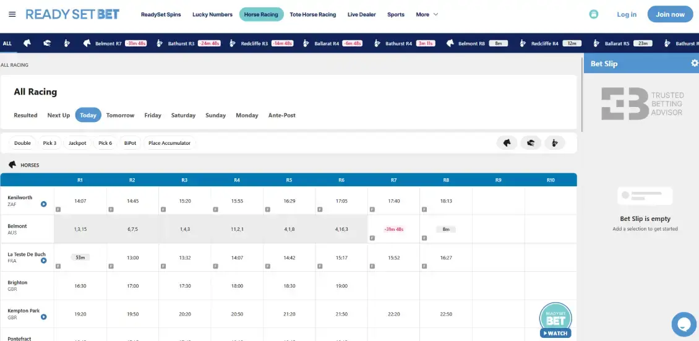Show Monday races
Screen dimensions: 699x341
point(247,115)
